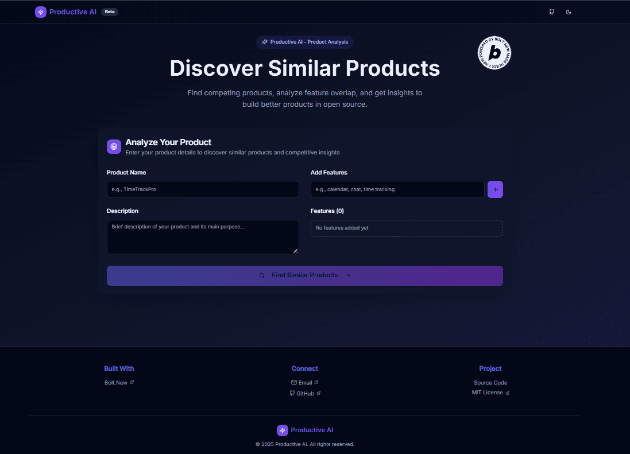The height and width of the screenshot is (454, 630).
Task: Focus the Add Features input field
Action: click(397, 189)
